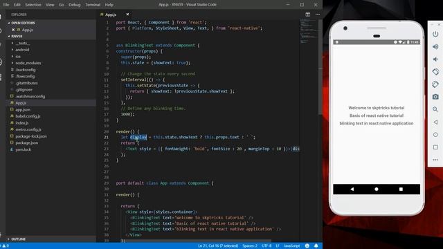Screen dimensions: 443x249
Task: Click the emulator sidebar overview square icon
Action: click(x=435, y=147)
